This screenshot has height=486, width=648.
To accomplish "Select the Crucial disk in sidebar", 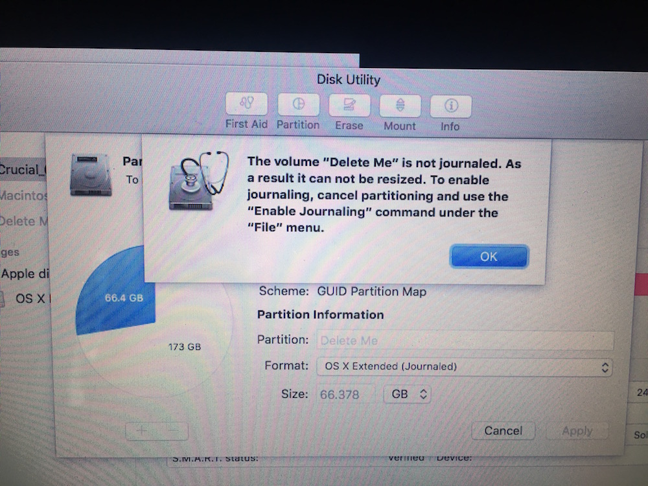I will point(23,169).
